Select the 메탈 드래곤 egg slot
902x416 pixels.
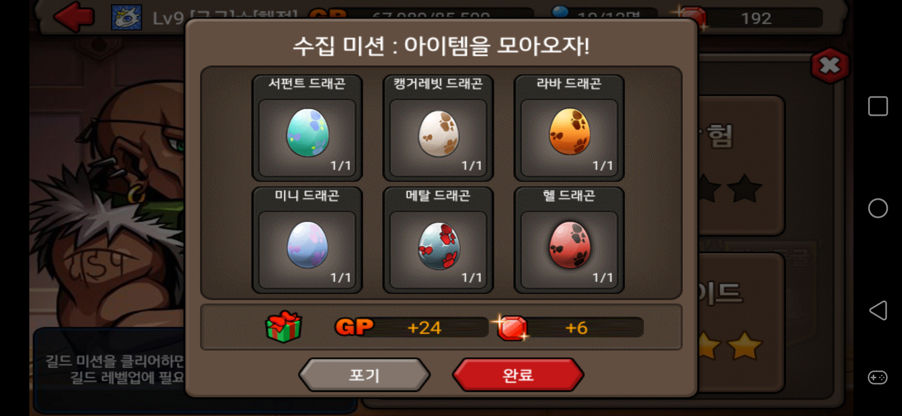(x=438, y=240)
